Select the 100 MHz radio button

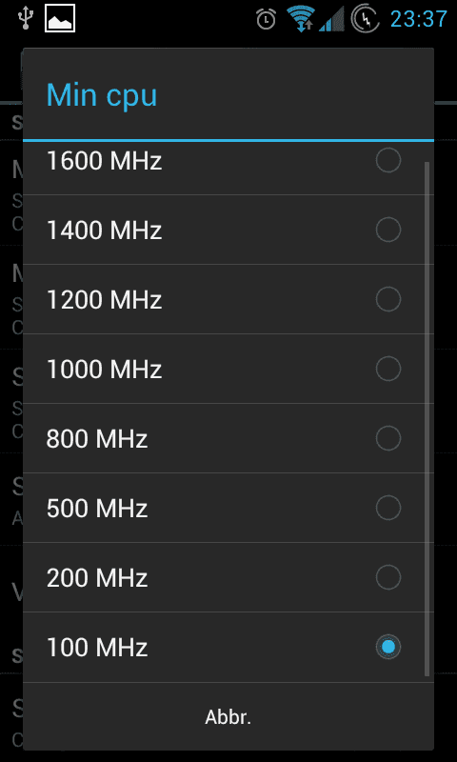[x=388, y=647]
